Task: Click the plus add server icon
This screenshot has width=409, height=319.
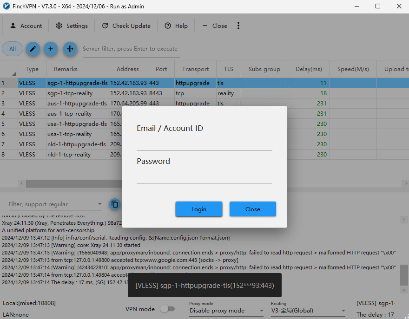Action: click(x=51, y=49)
